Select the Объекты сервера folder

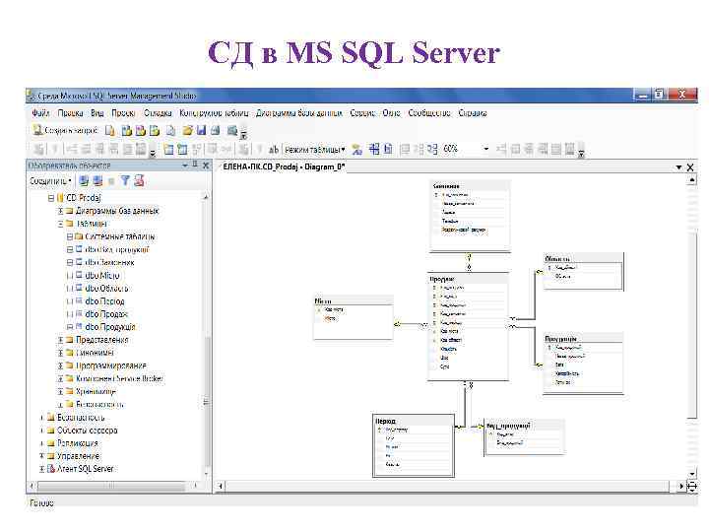click(88, 431)
